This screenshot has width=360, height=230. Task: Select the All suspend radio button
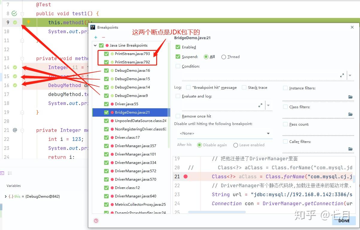[x=206, y=57]
